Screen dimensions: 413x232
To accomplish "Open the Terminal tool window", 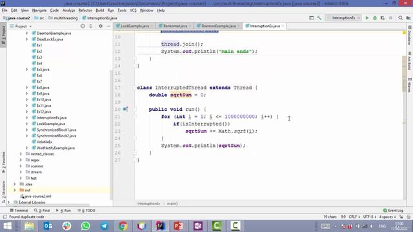I will (x=19, y=211).
